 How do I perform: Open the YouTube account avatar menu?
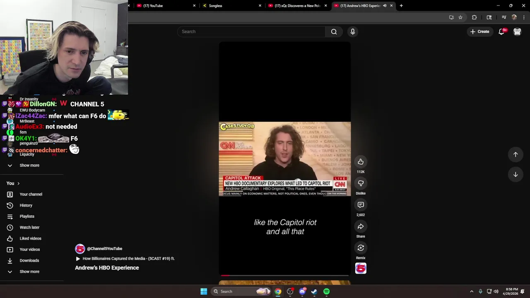click(x=517, y=31)
